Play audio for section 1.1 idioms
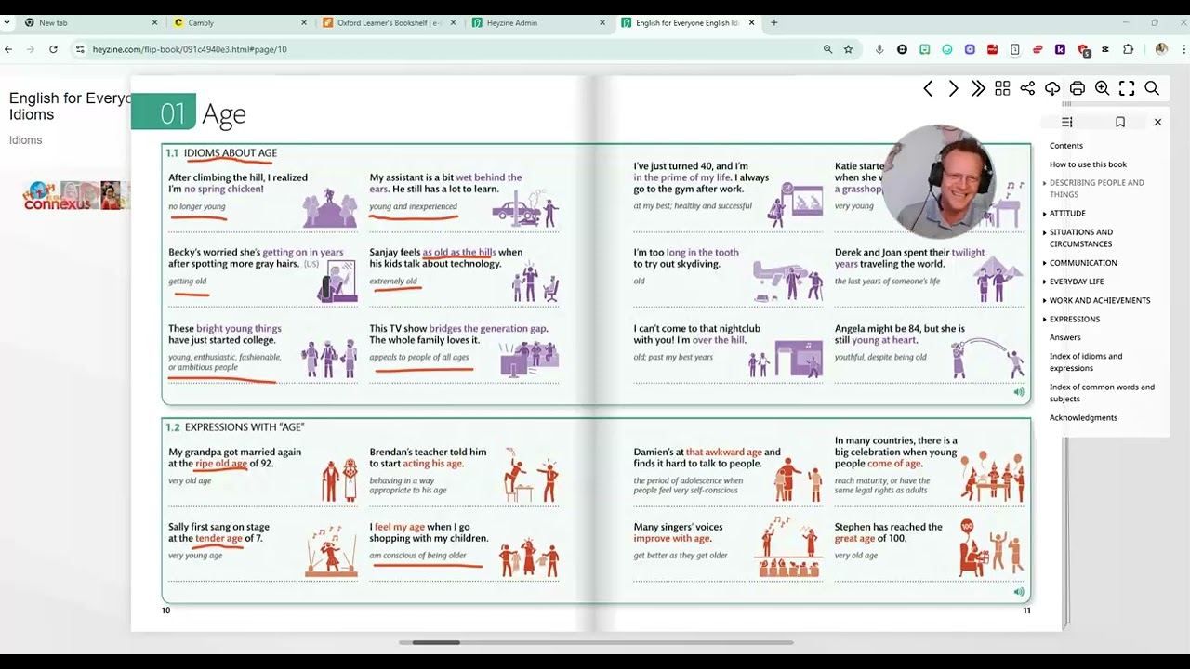The width and height of the screenshot is (1190, 669). [x=1019, y=392]
